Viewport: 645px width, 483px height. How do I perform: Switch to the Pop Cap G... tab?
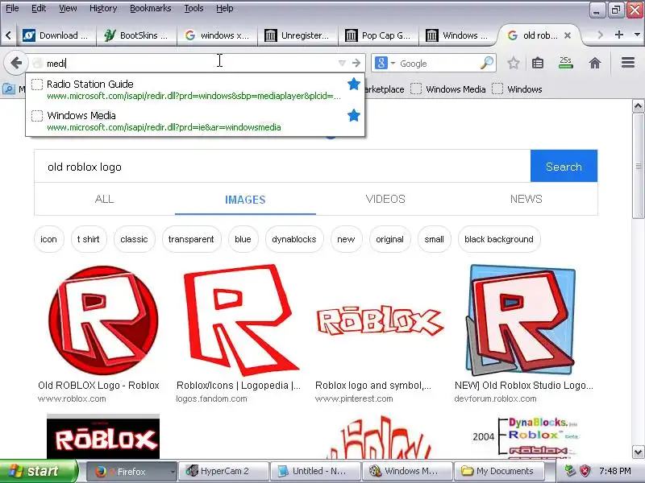pyautogui.click(x=378, y=35)
